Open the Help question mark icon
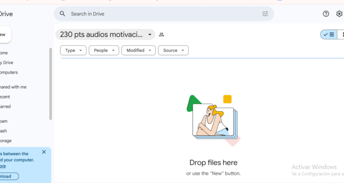This screenshot has width=344, height=183. [326, 14]
